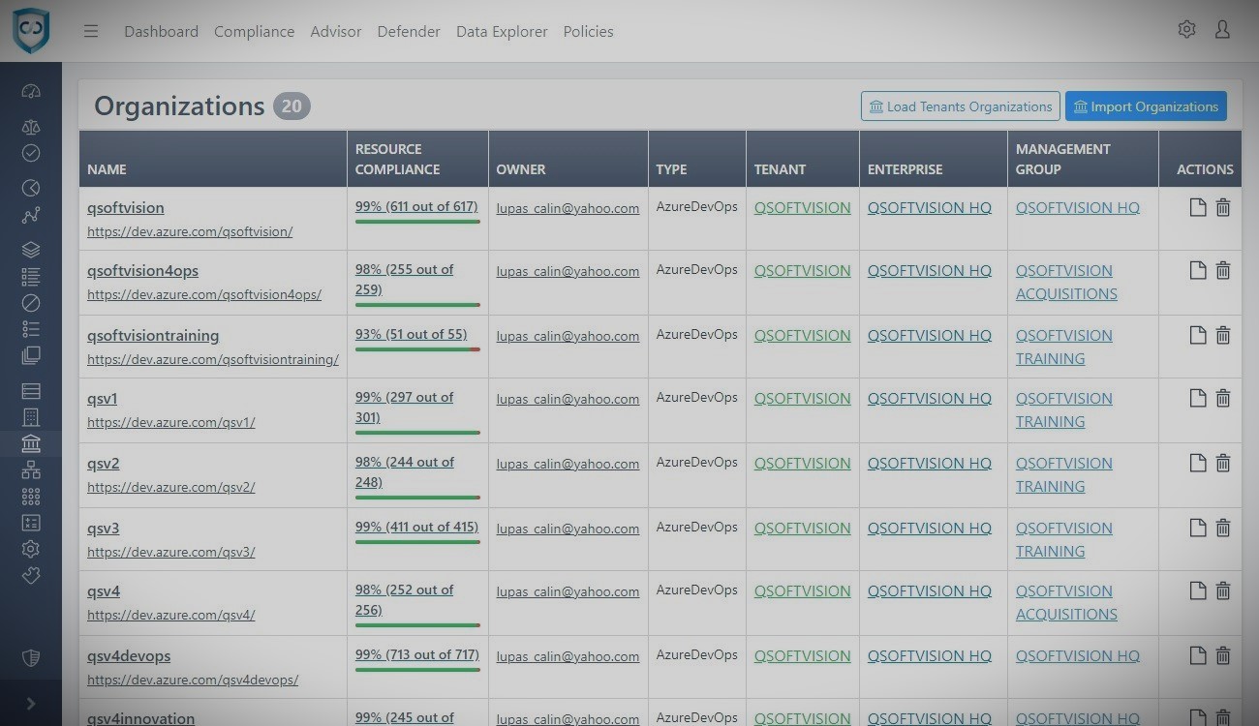Screen dimensions: 1259x726
Task: Delete the qsoftvision organization via trash icon
Action: click(x=1223, y=208)
